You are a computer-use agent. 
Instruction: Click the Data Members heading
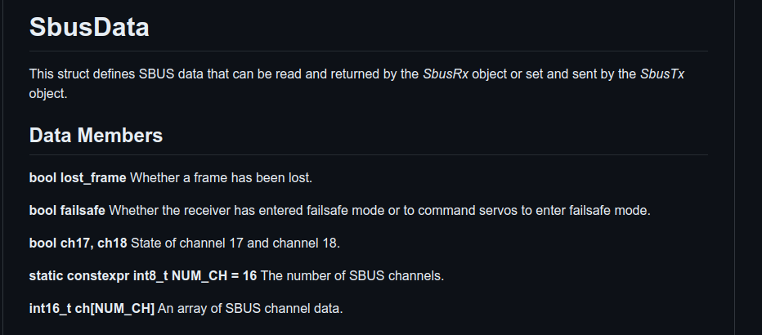pyautogui.click(x=96, y=135)
